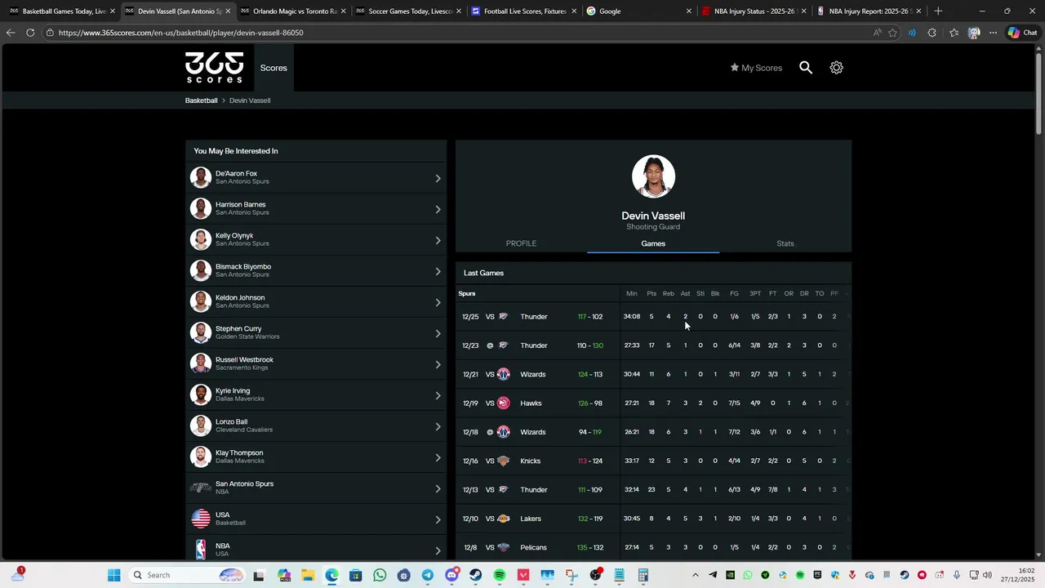Expand Stephen Curry row arrow
Image resolution: width=1045 pixels, height=588 pixels.
(438, 333)
